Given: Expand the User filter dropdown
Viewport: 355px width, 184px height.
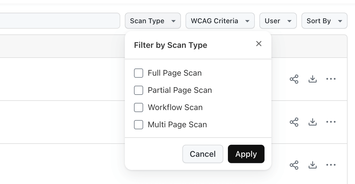Looking at the screenshot, I should pyautogui.click(x=278, y=21).
